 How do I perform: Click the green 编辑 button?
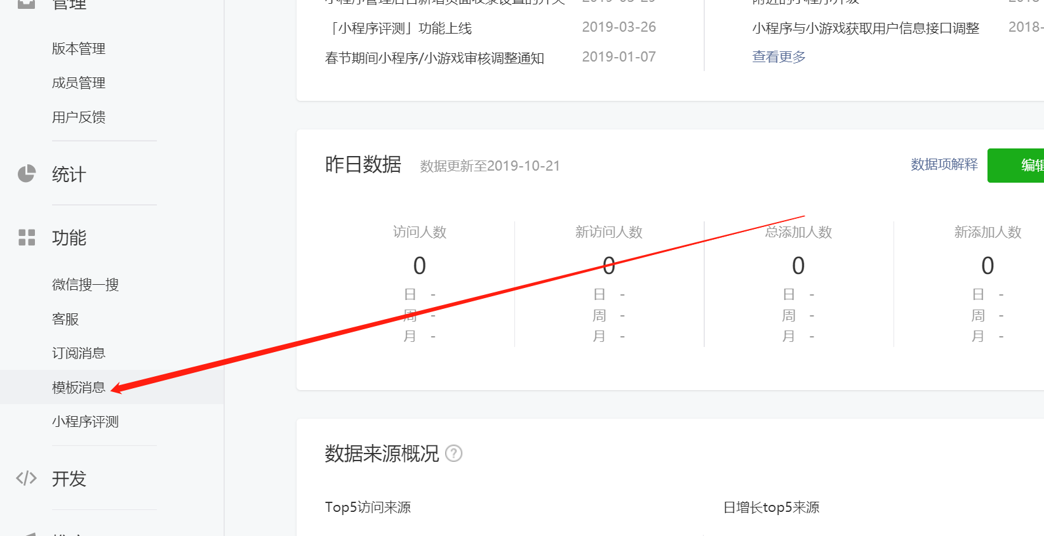click(1015, 166)
